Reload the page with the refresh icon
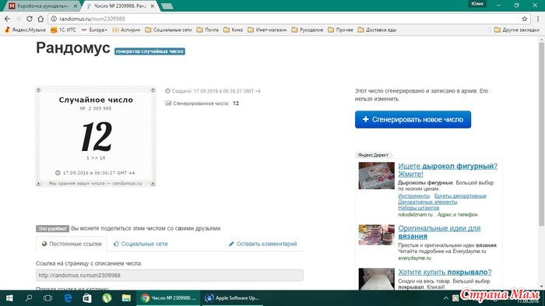 (x=30, y=19)
